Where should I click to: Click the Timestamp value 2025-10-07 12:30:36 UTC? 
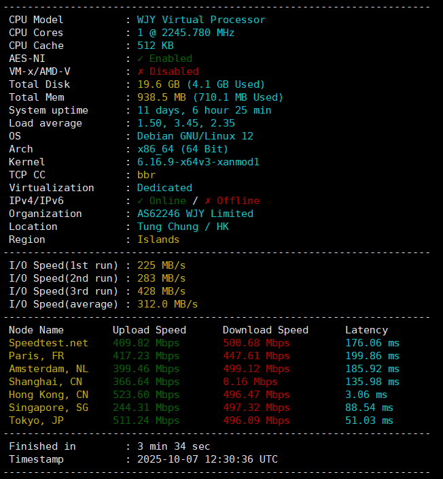(207, 459)
